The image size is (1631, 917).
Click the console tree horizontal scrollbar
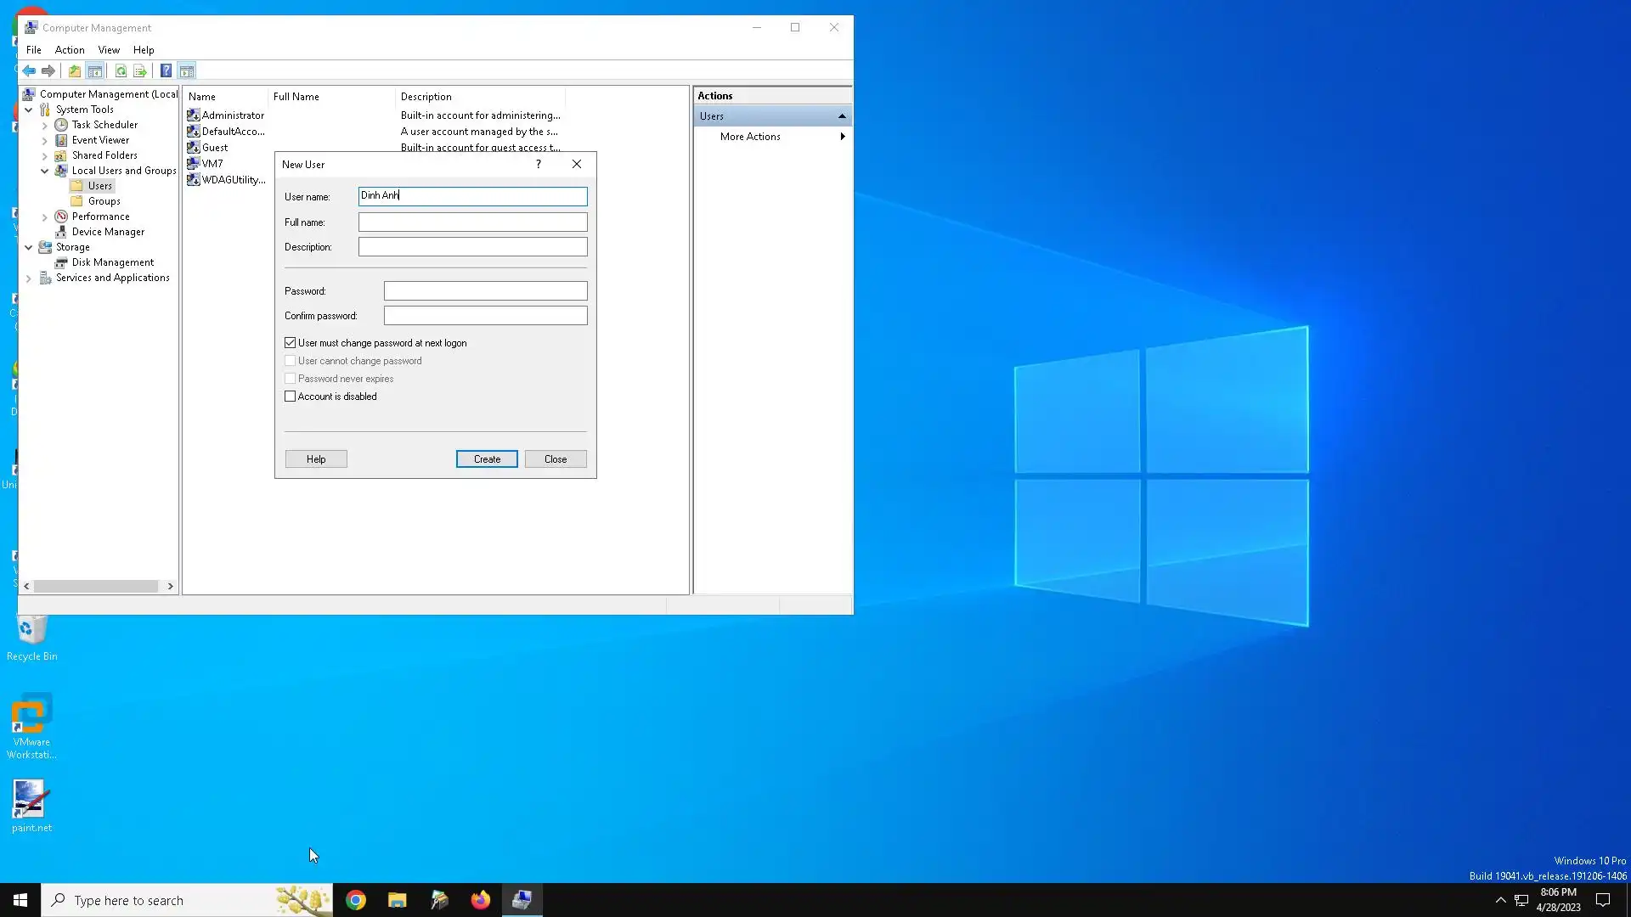(96, 587)
